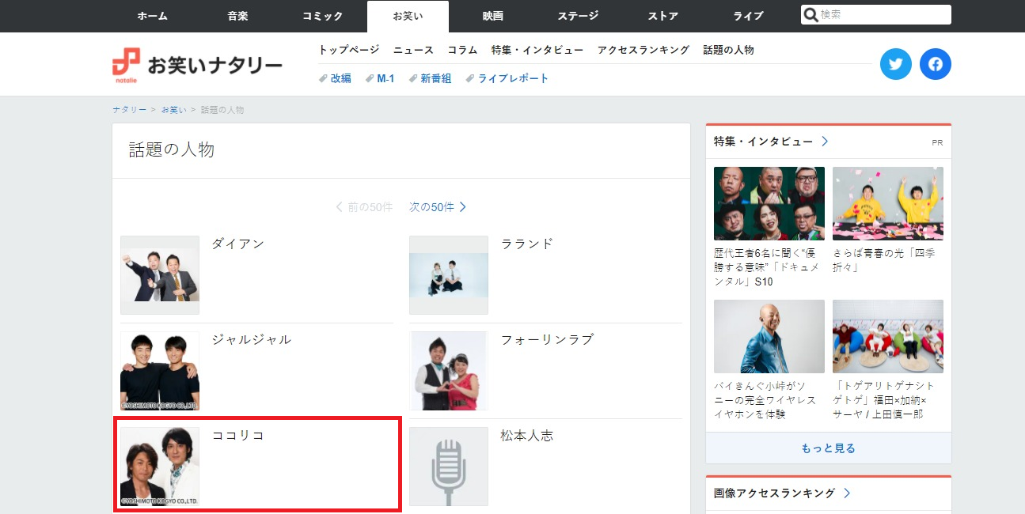
Task: Click the Twitter share icon
Action: 895,64
